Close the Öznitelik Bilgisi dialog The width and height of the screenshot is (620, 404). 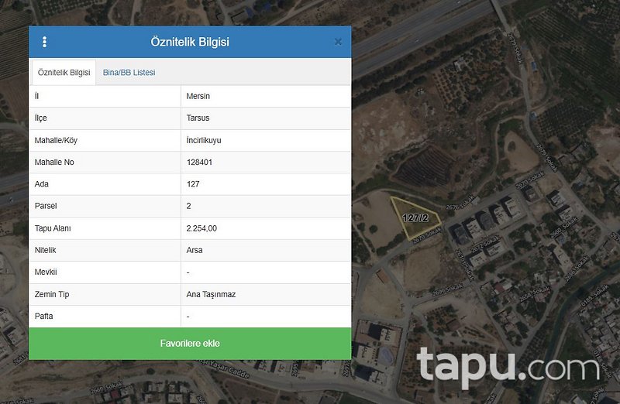click(x=338, y=42)
